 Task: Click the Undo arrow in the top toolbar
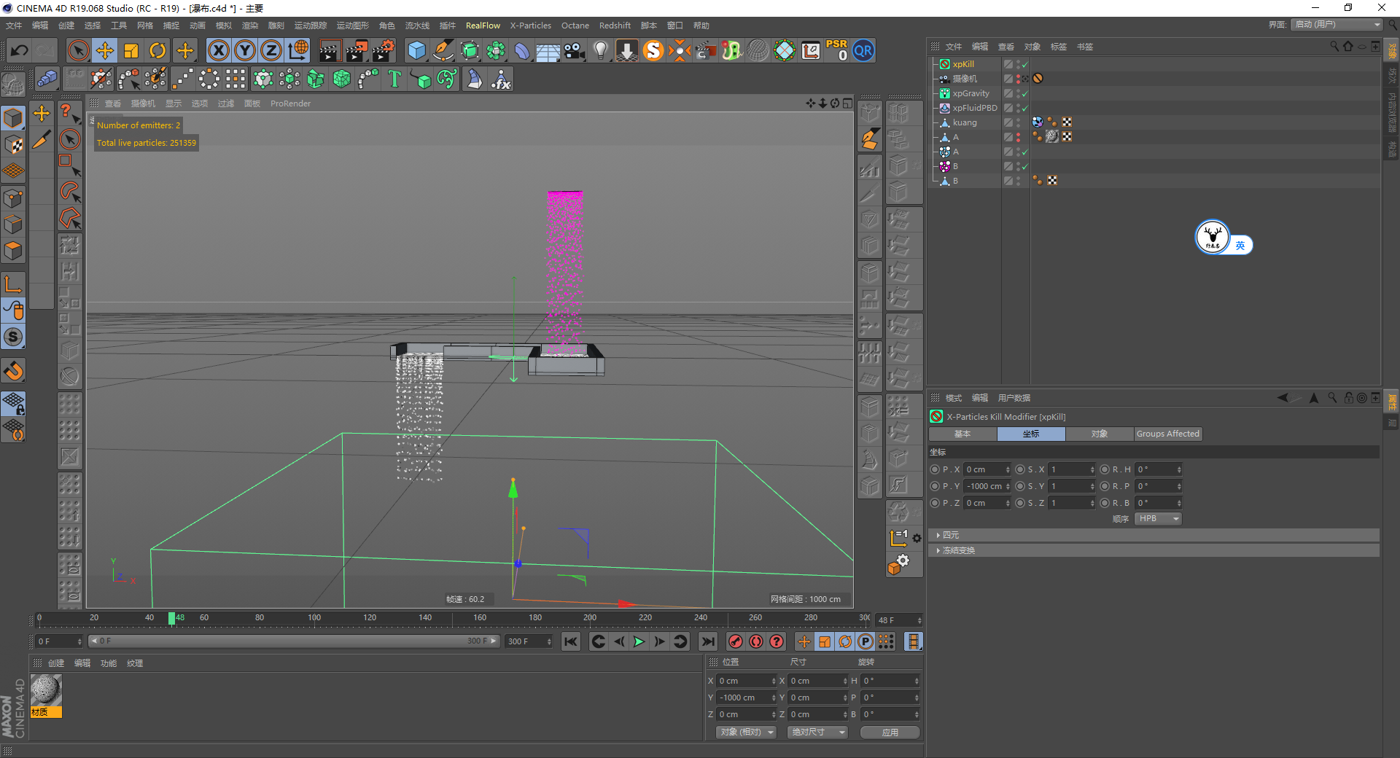click(20, 50)
